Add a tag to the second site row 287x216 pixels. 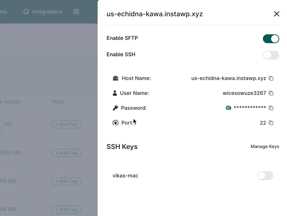[x=66, y=153]
